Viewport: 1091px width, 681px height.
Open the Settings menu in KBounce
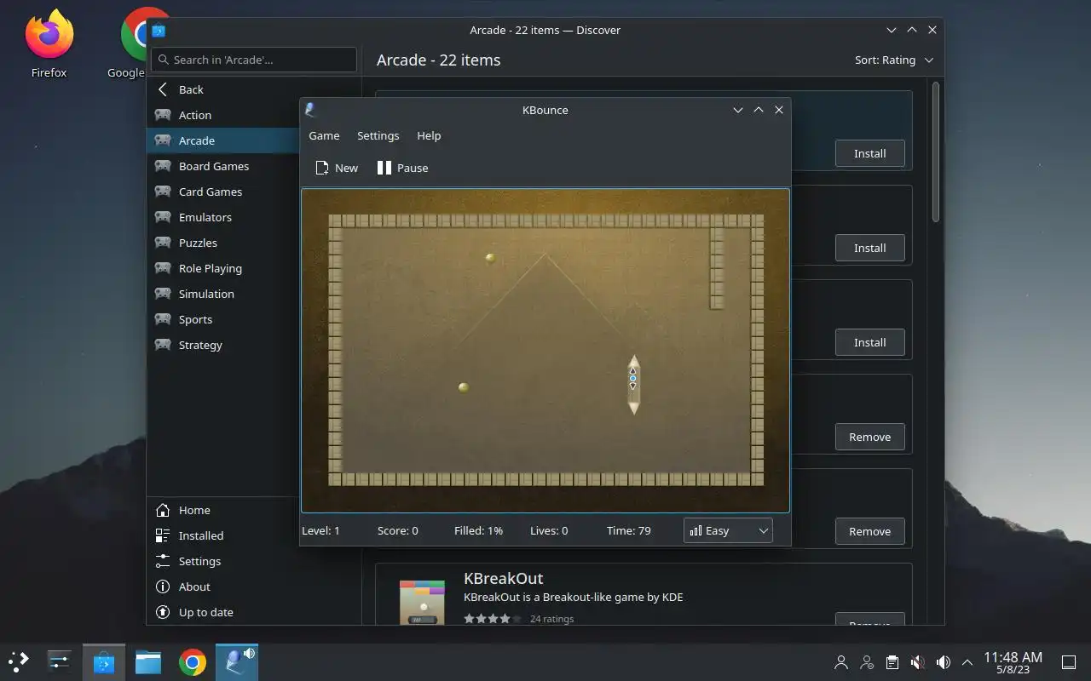pyautogui.click(x=378, y=135)
